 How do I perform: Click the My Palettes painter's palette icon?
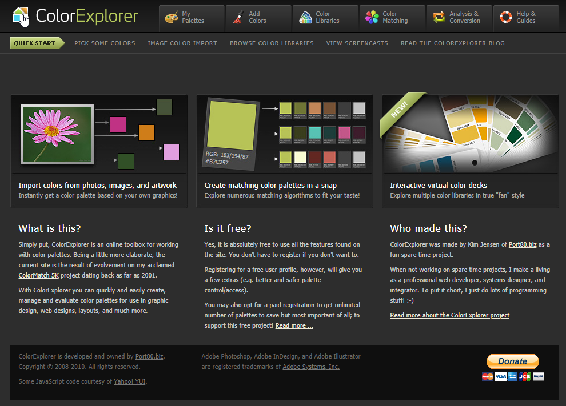(172, 17)
